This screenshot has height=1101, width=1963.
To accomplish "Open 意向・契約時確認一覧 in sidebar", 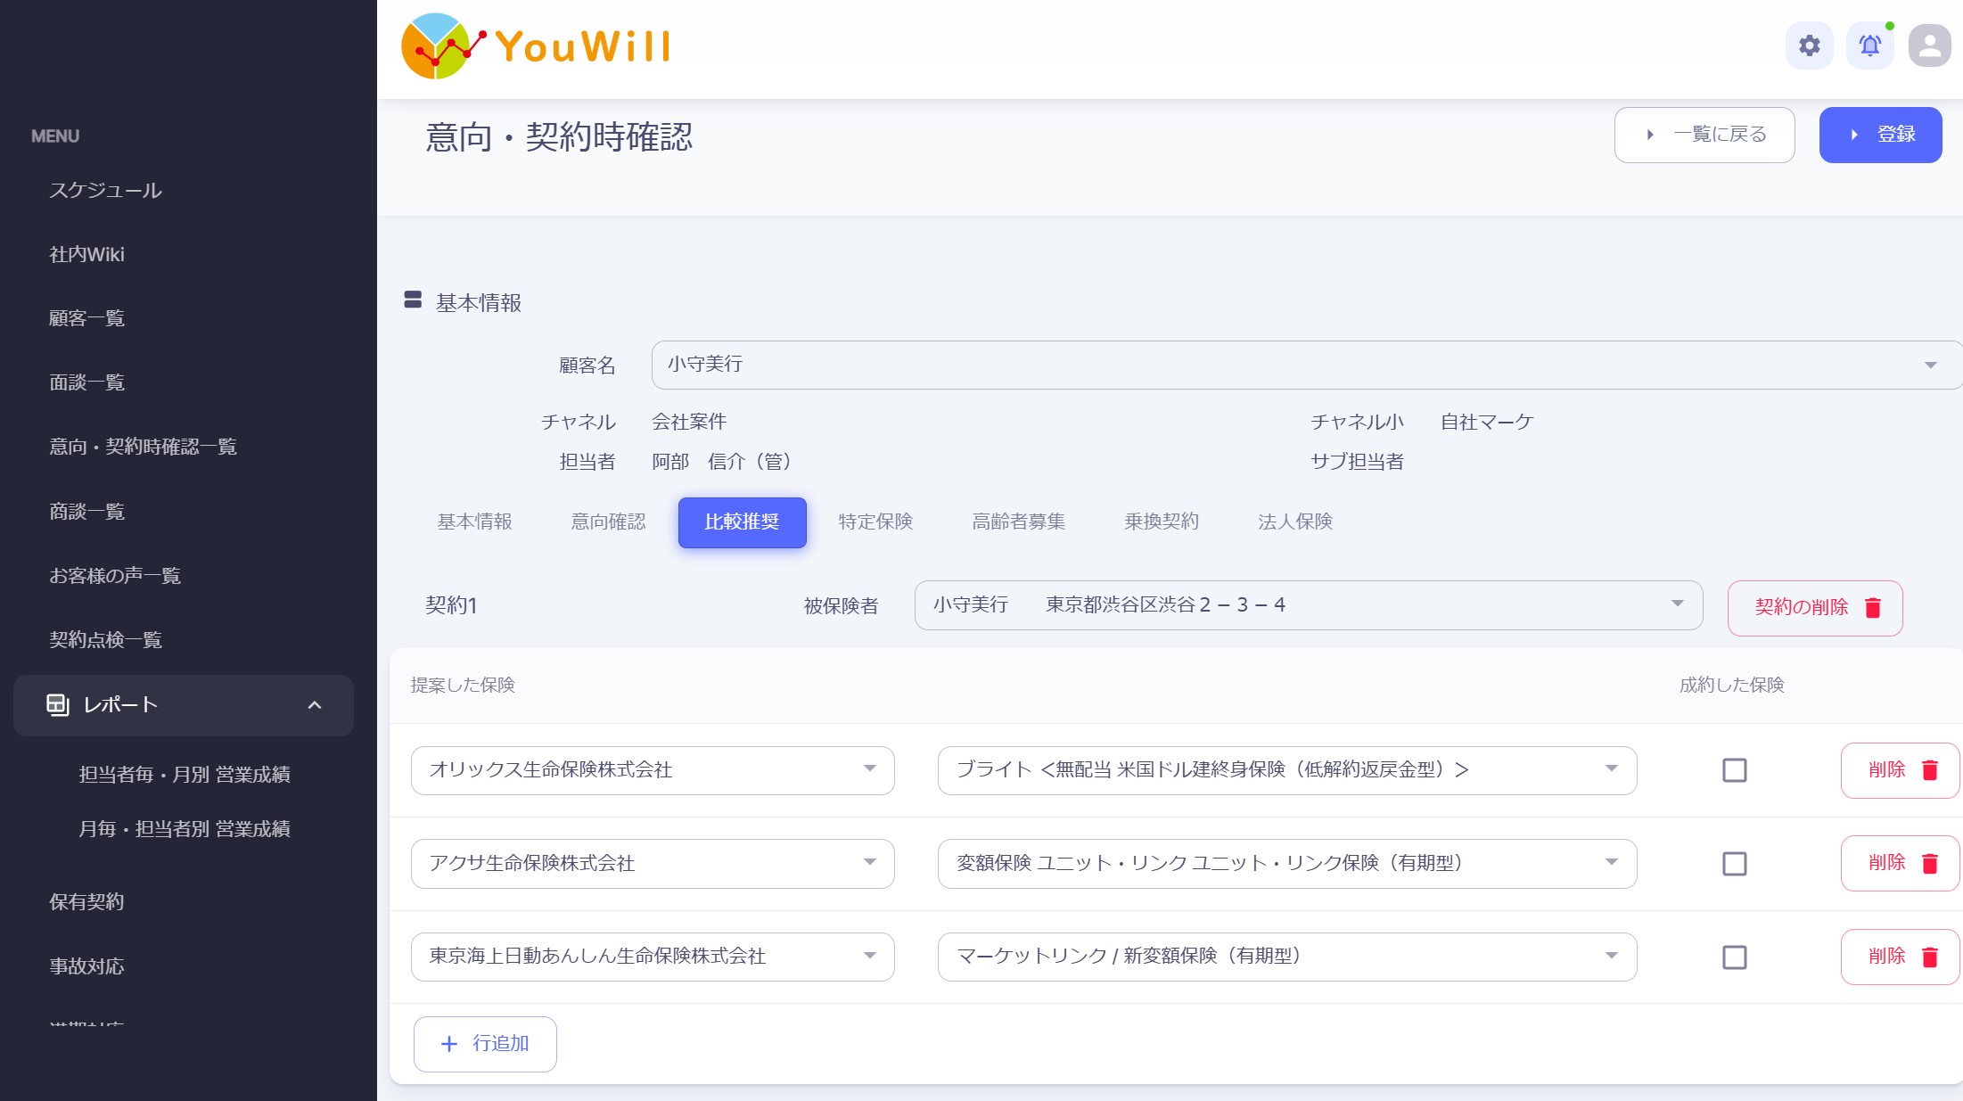I will pos(143,448).
